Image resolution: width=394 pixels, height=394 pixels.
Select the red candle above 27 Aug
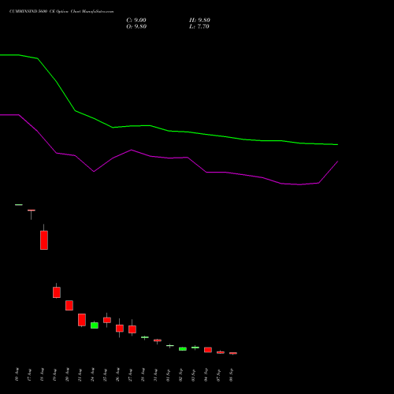132,329
